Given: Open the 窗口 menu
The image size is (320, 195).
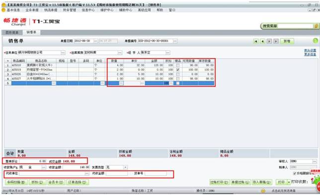Looking at the screenshot, I should 172,10.
